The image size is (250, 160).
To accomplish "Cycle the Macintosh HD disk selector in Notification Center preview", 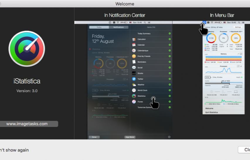I will click(122, 57).
